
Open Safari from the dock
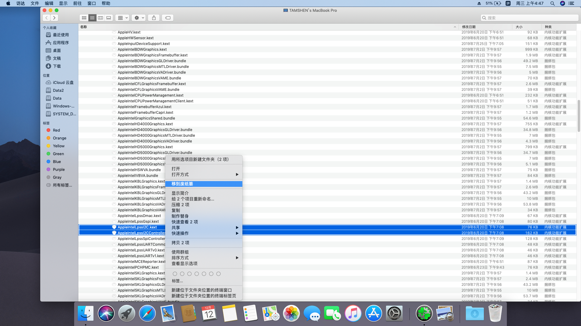coord(147,313)
